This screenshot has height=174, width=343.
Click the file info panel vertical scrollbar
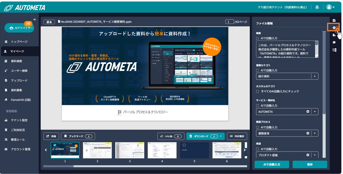click(324, 94)
